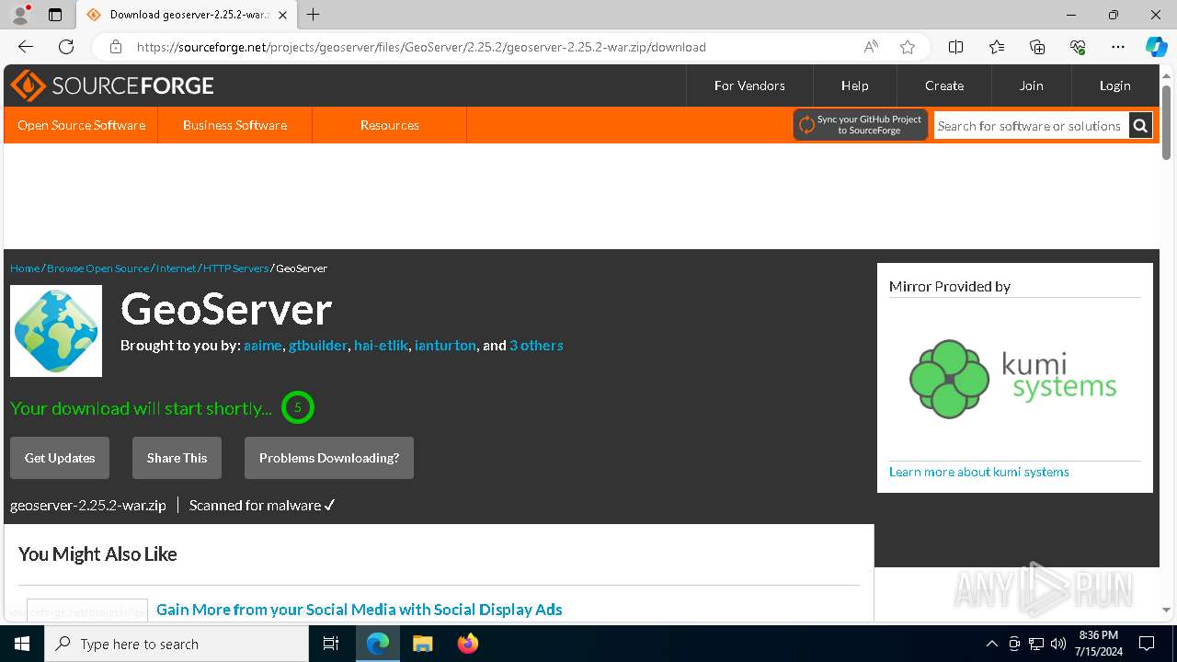Click the site search magnifier button

pyautogui.click(x=1140, y=126)
